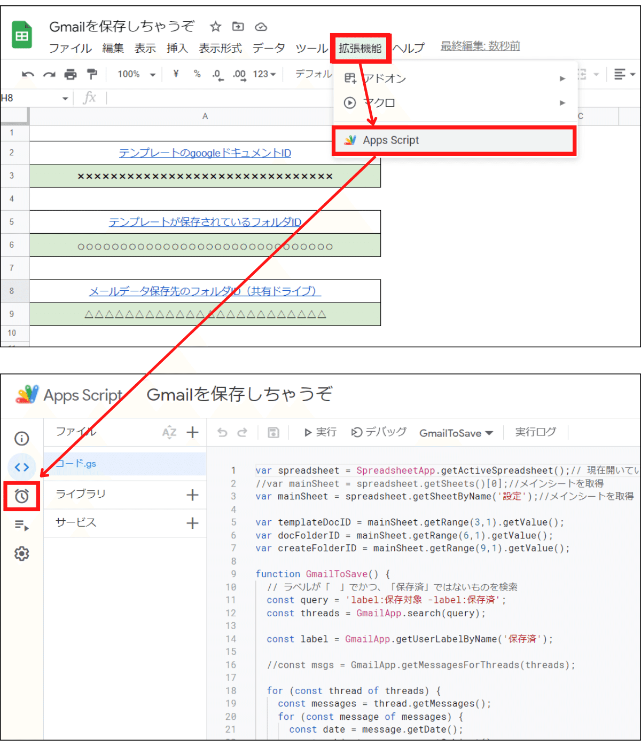
Task: Click the move to folder icon
Action: (238, 27)
